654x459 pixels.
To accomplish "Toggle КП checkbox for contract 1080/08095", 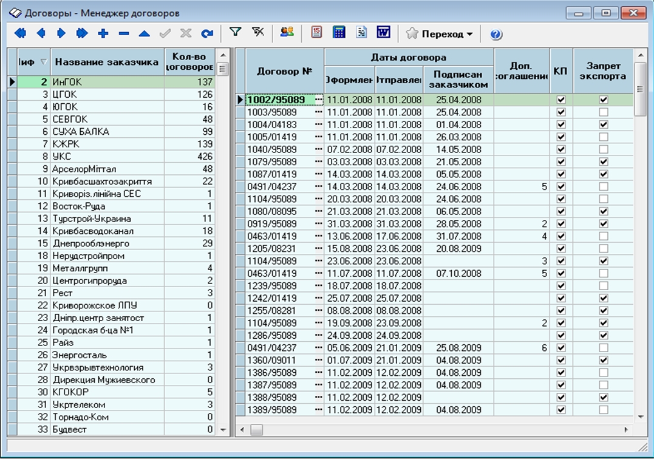I will 561,211.
